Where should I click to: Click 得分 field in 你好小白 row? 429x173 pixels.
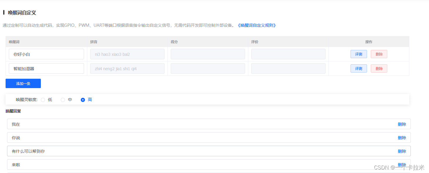tap(208, 54)
